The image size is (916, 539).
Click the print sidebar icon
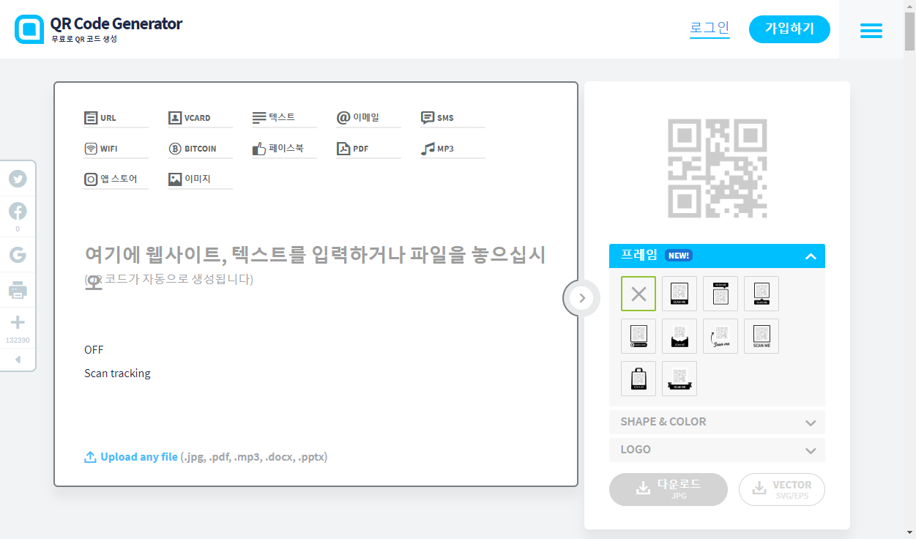pyautogui.click(x=18, y=290)
